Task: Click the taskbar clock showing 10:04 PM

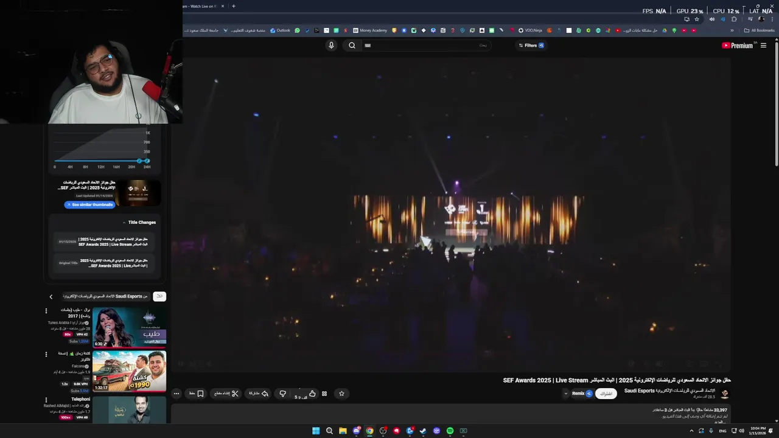Action: pyautogui.click(x=758, y=431)
